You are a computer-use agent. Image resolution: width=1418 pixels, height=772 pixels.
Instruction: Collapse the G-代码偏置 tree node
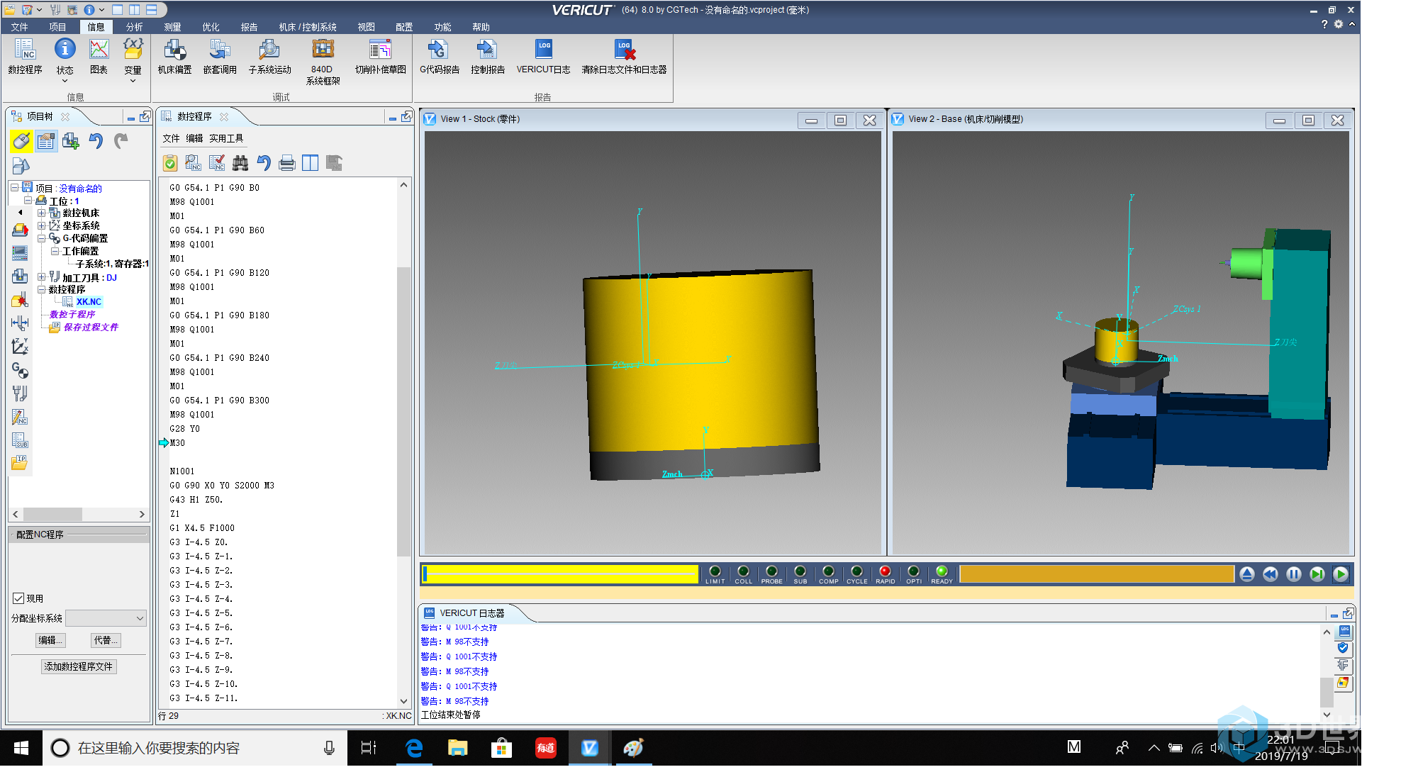[41, 238]
